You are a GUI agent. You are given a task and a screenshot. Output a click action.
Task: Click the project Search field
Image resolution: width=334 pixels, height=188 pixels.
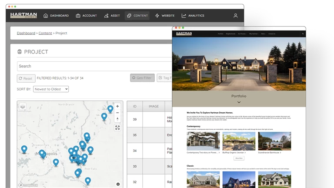(x=94, y=66)
